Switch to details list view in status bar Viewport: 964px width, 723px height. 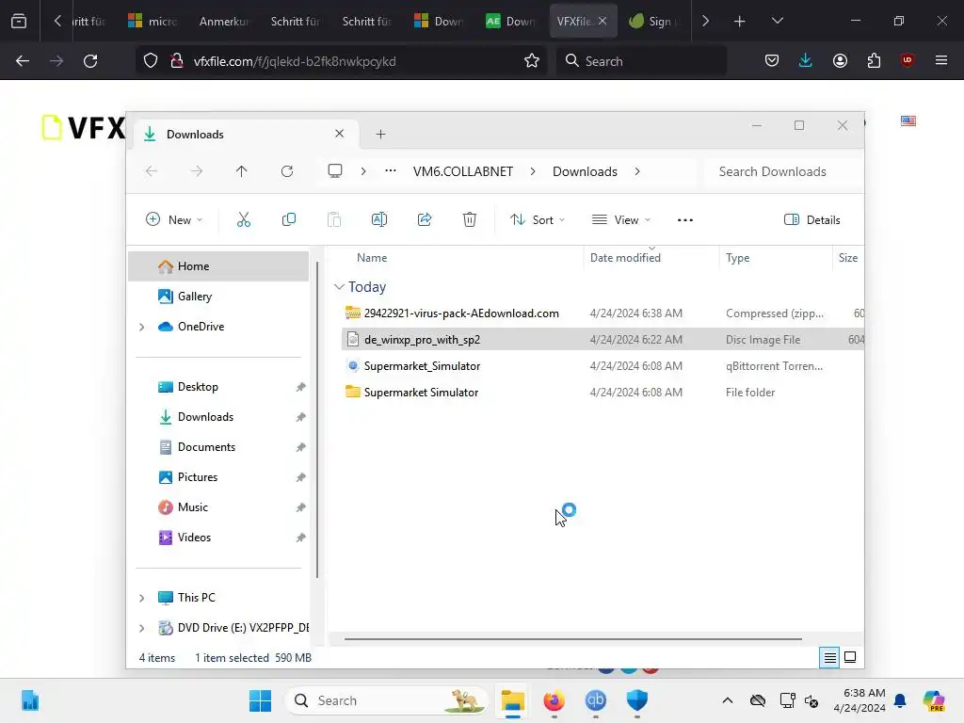pos(829,658)
